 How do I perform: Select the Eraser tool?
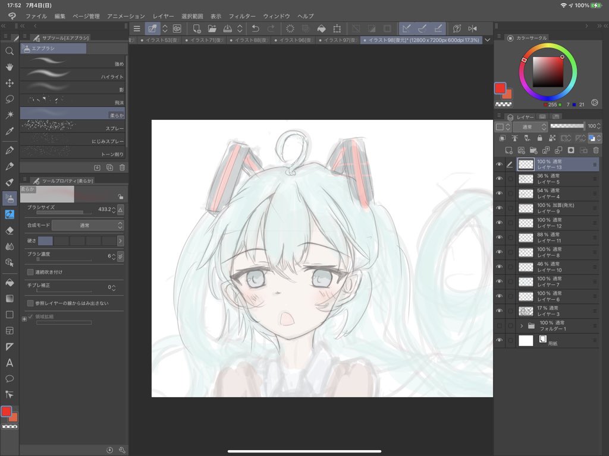(x=10, y=230)
